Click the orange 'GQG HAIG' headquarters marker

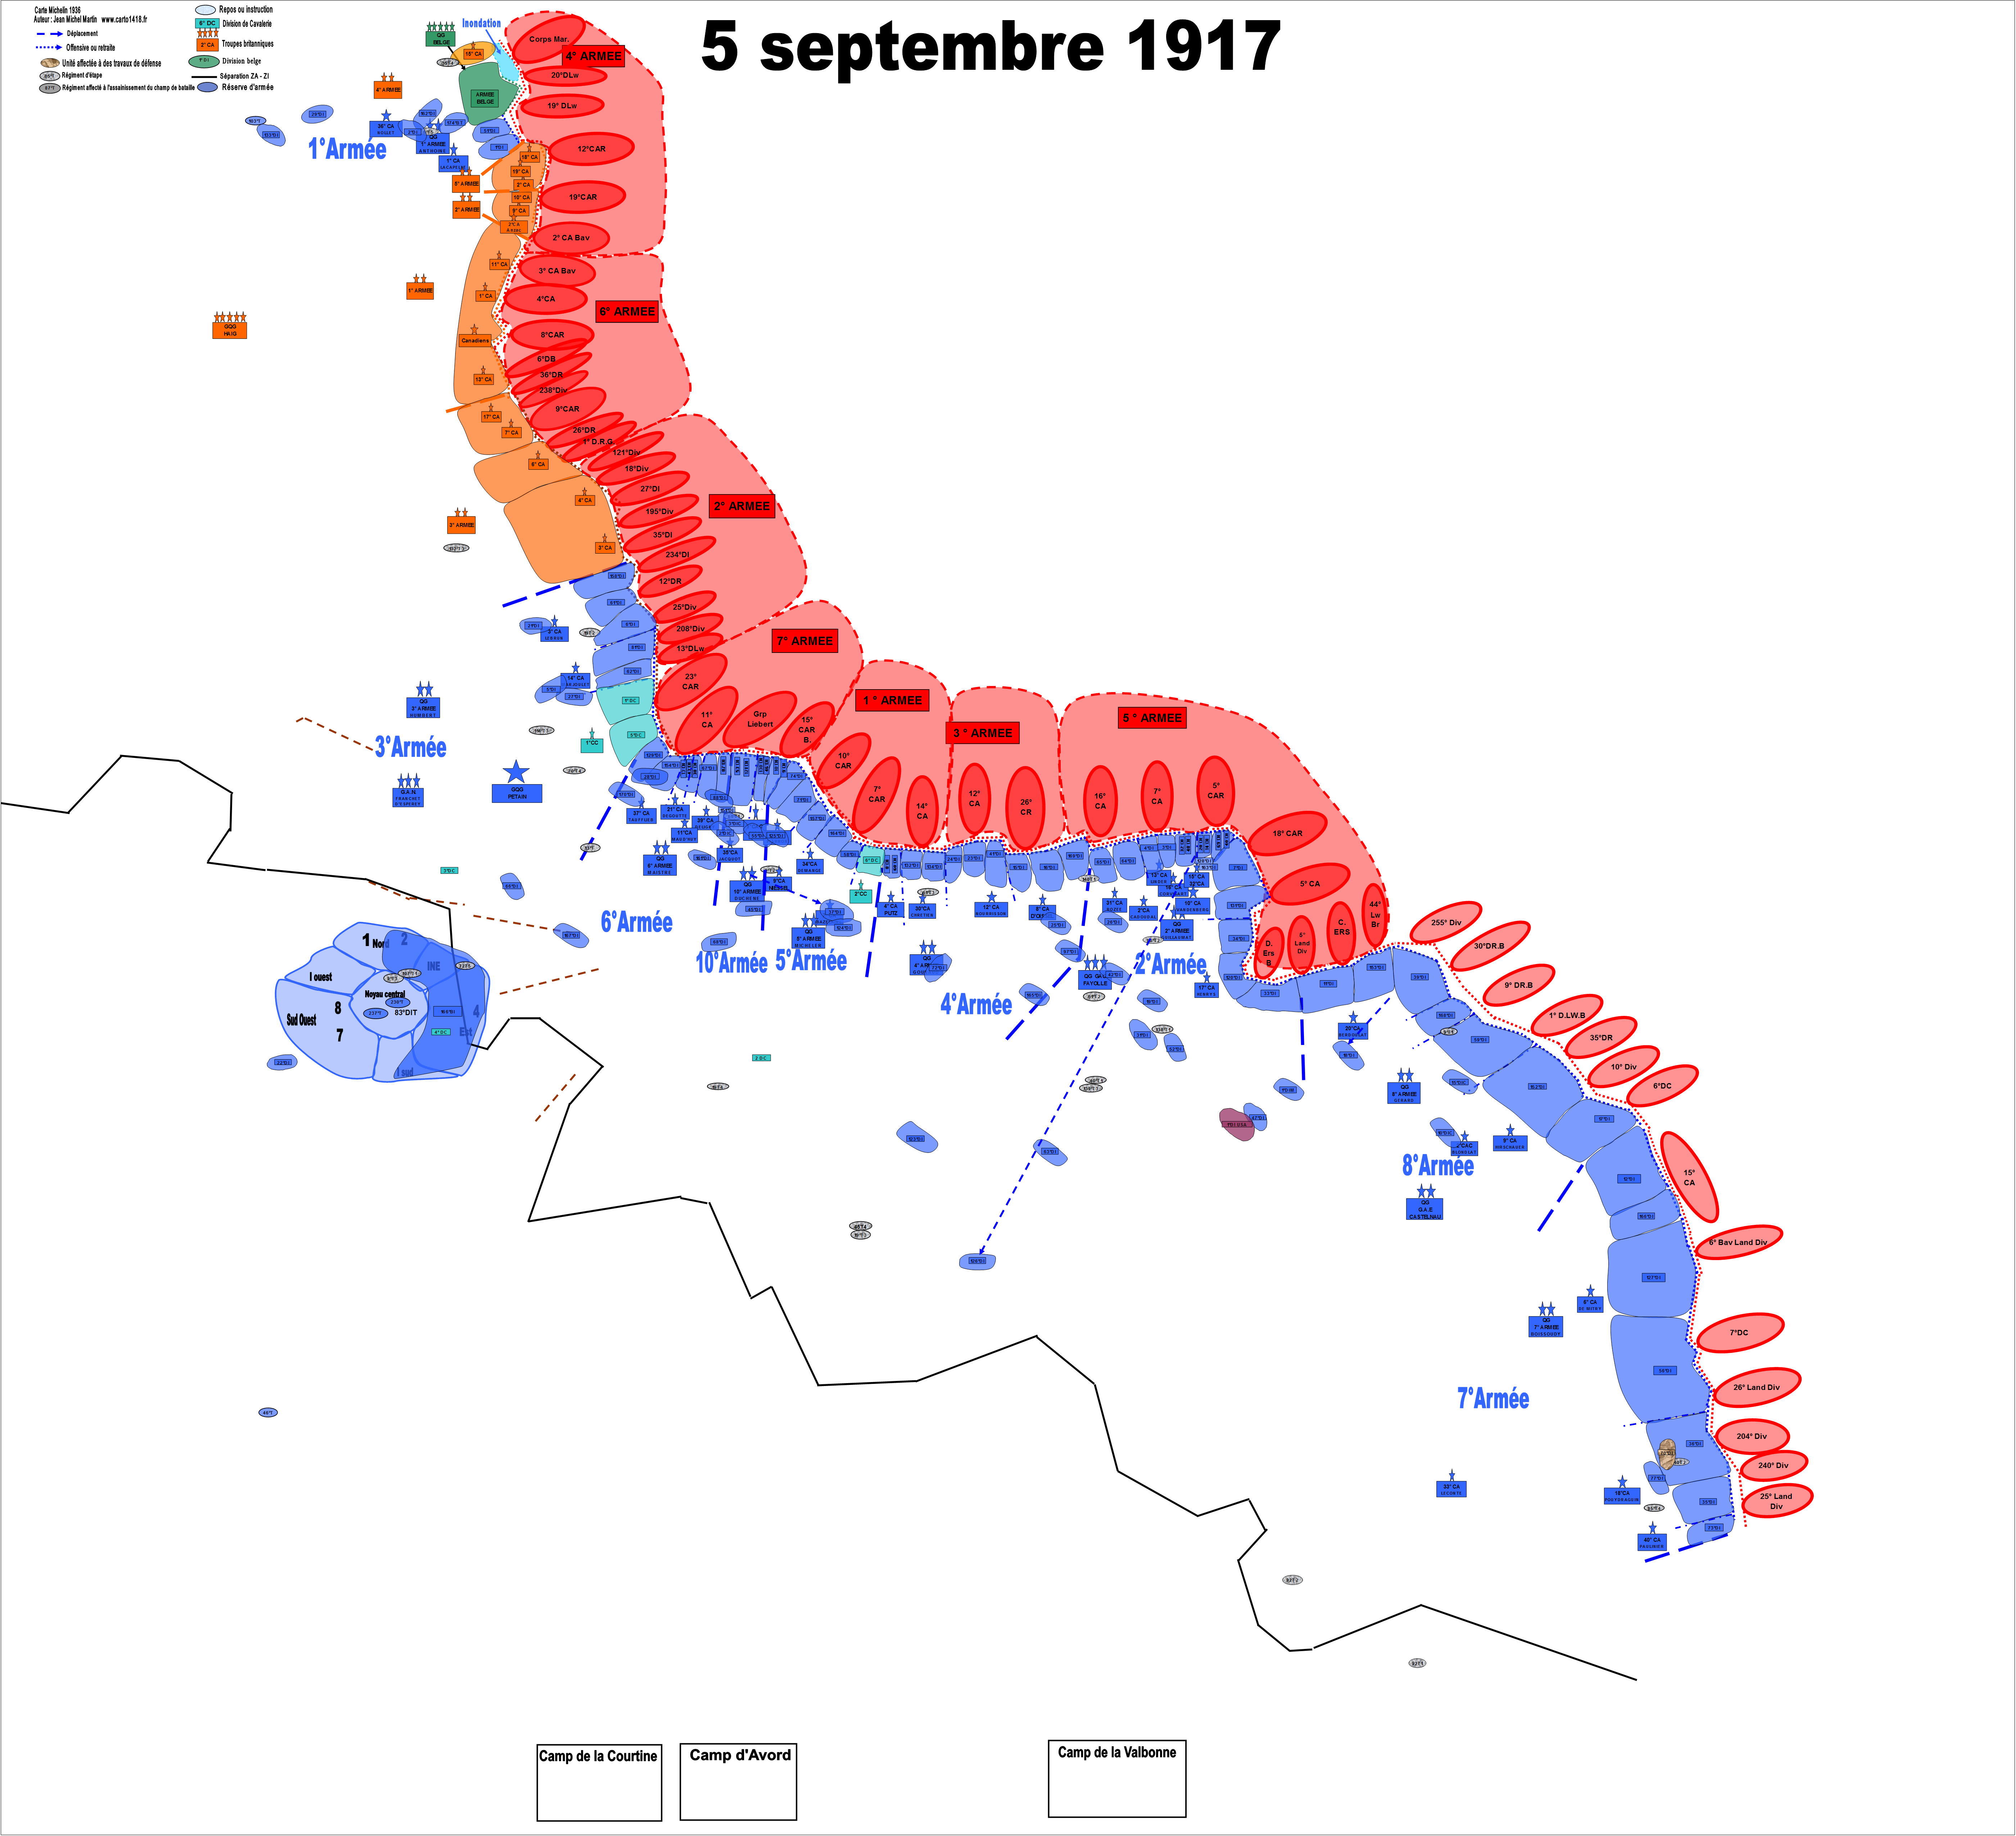point(230,330)
